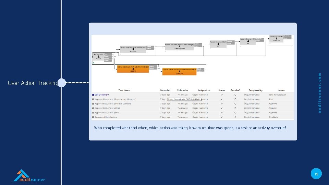Select the Approve Document (Internal Control Manager) workflow node
This screenshot has height=185, width=329.
(179, 47)
